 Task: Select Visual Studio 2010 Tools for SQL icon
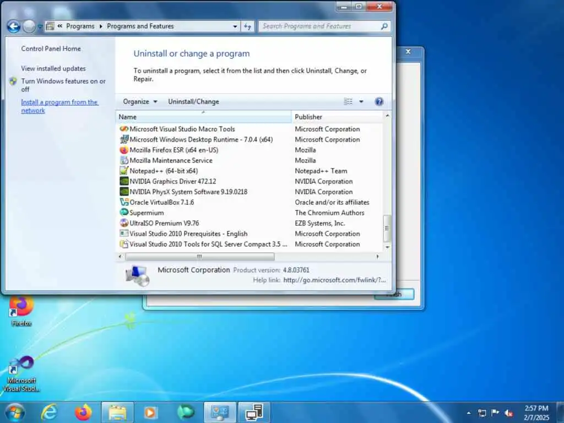[x=124, y=244]
